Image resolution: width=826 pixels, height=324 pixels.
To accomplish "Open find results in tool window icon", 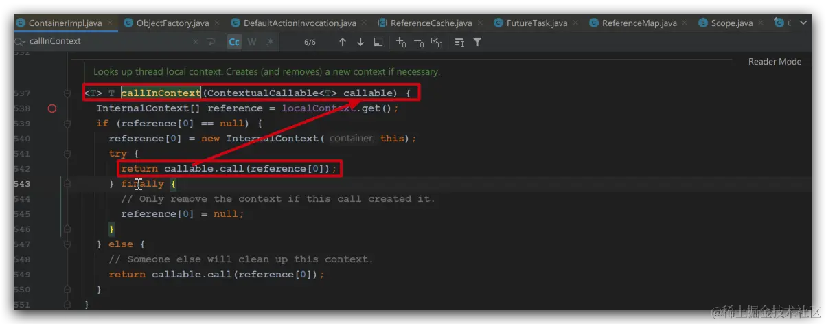I will pos(460,42).
